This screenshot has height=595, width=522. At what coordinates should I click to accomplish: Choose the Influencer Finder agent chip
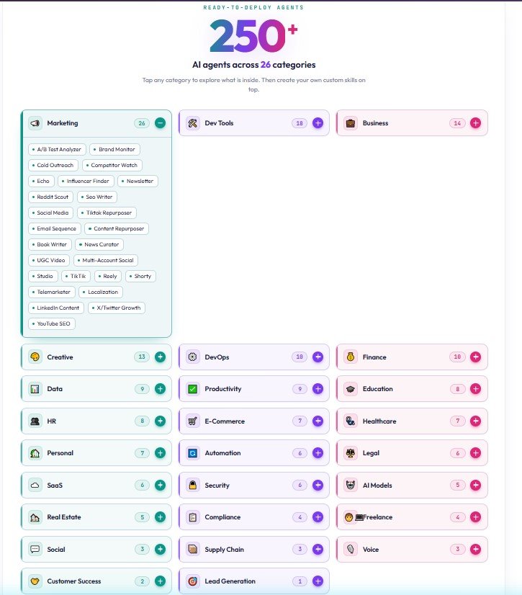pyautogui.click(x=86, y=182)
